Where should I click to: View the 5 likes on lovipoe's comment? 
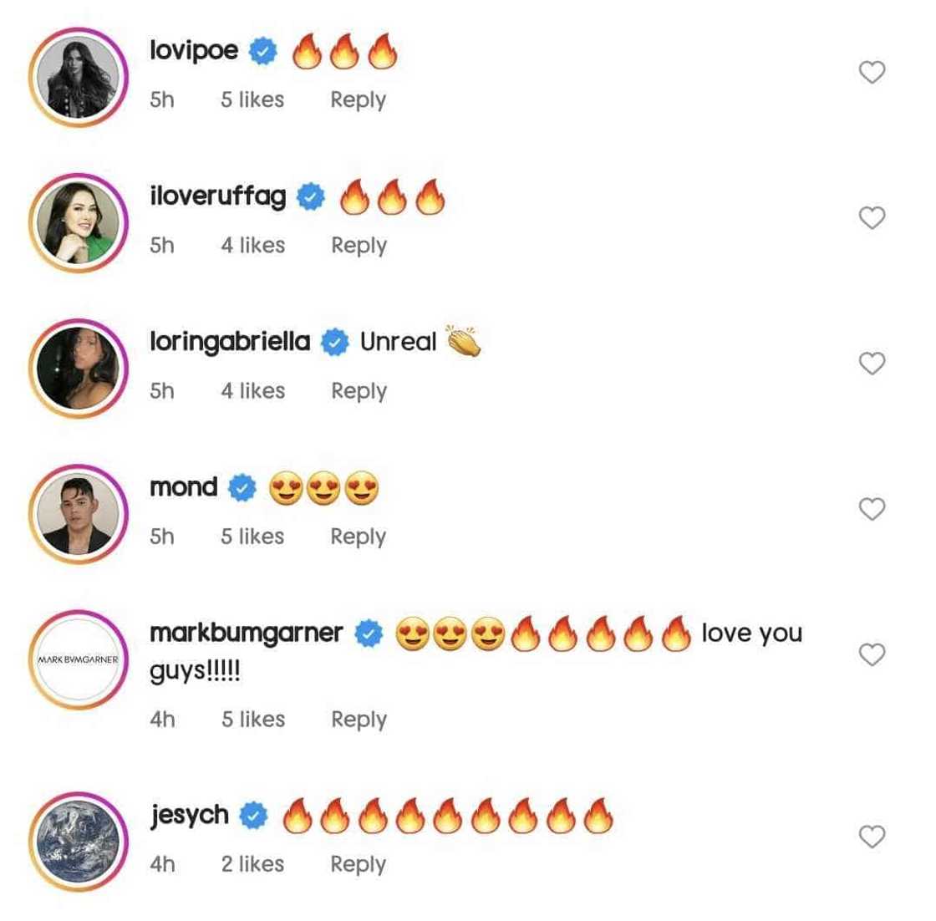252,99
